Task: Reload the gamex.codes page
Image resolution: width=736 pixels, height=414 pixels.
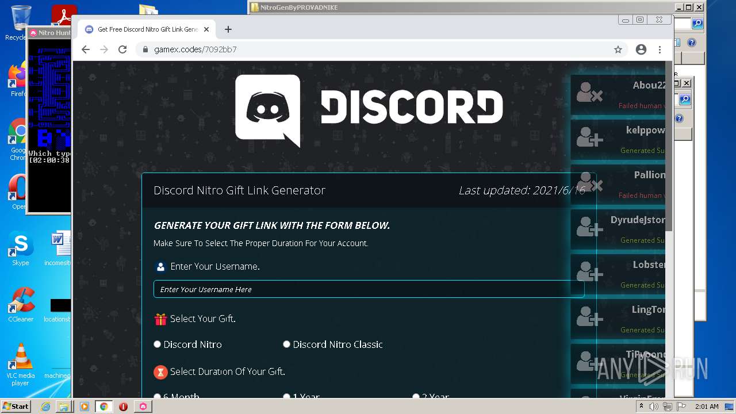Action: (122, 49)
